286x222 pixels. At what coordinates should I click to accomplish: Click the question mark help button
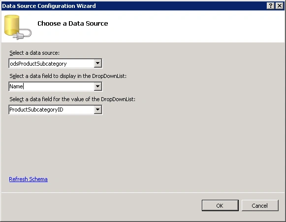271,6
